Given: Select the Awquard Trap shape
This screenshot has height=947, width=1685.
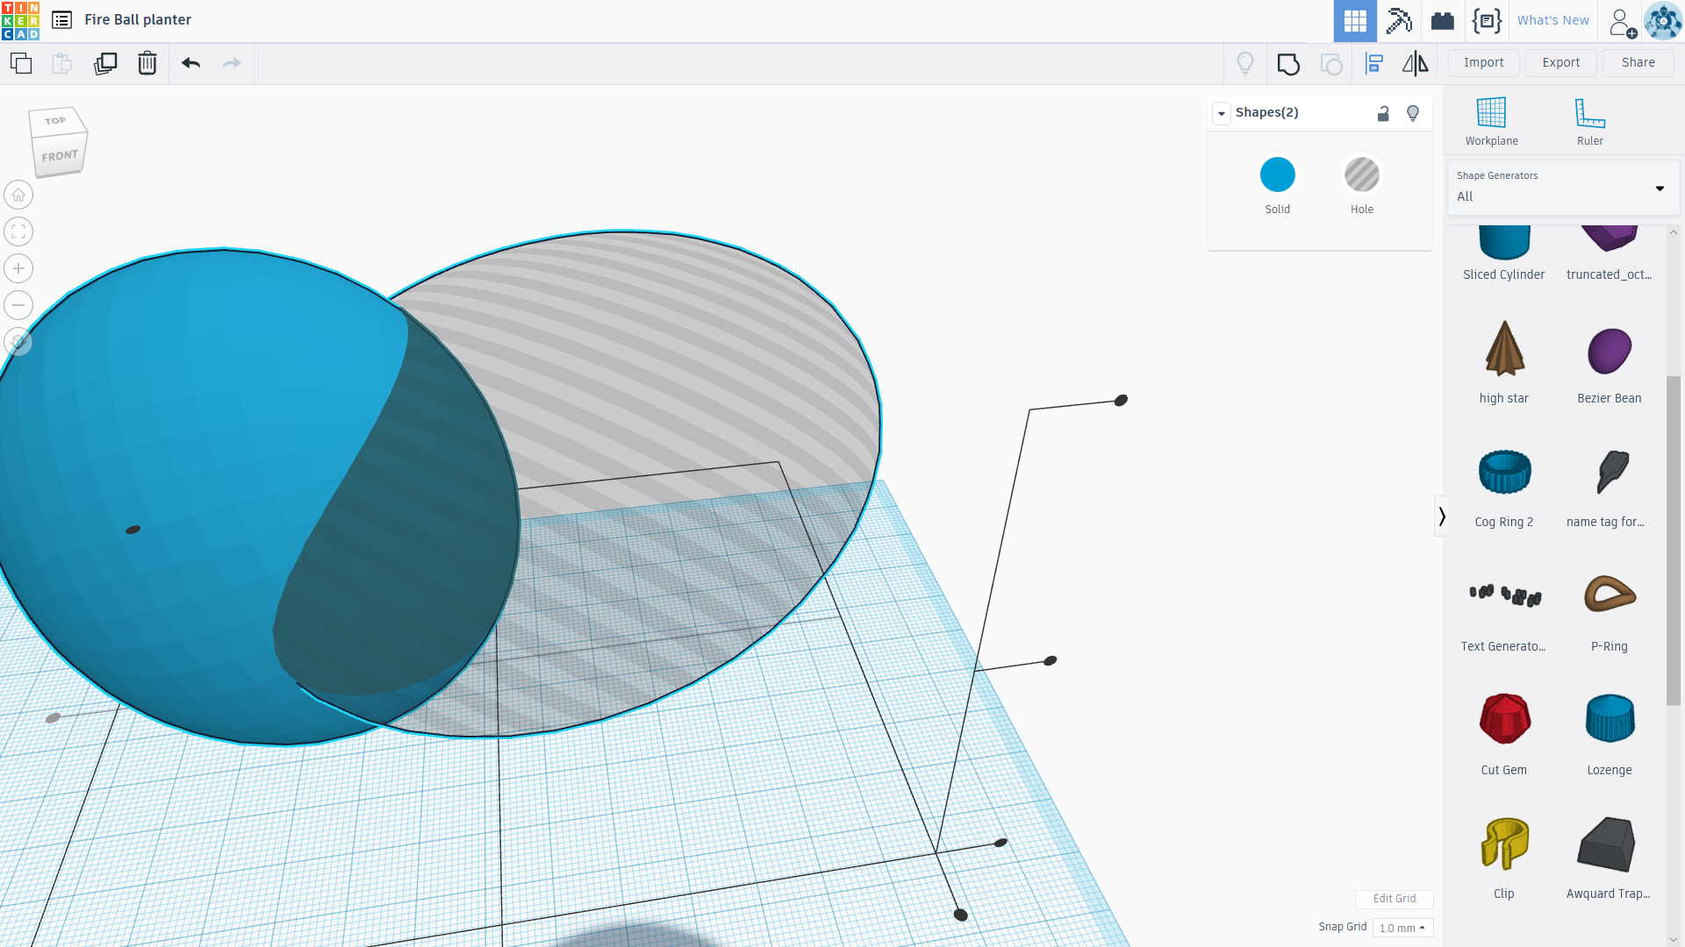Looking at the screenshot, I should (1610, 857).
